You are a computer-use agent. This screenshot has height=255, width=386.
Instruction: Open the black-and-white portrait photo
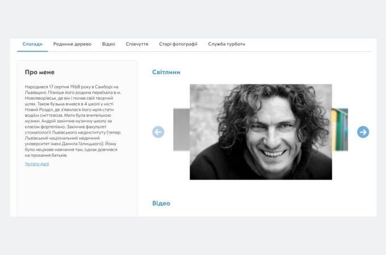tap(261, 132)
